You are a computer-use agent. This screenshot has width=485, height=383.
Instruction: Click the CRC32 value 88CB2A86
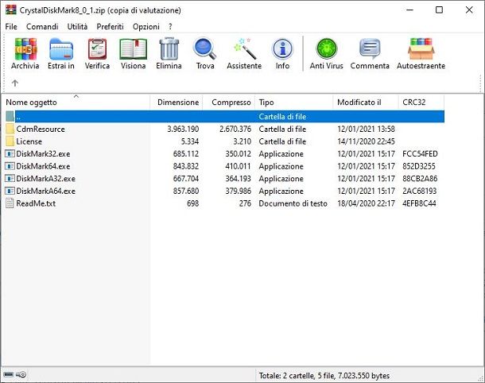420,178
